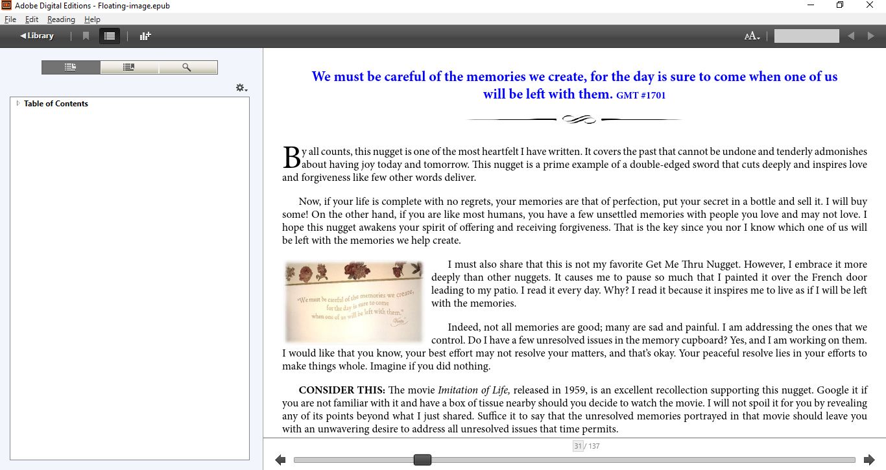Click the blue nugget heading text
The height and width of the screenshot is (470, 886).
(x=575, y=85)
